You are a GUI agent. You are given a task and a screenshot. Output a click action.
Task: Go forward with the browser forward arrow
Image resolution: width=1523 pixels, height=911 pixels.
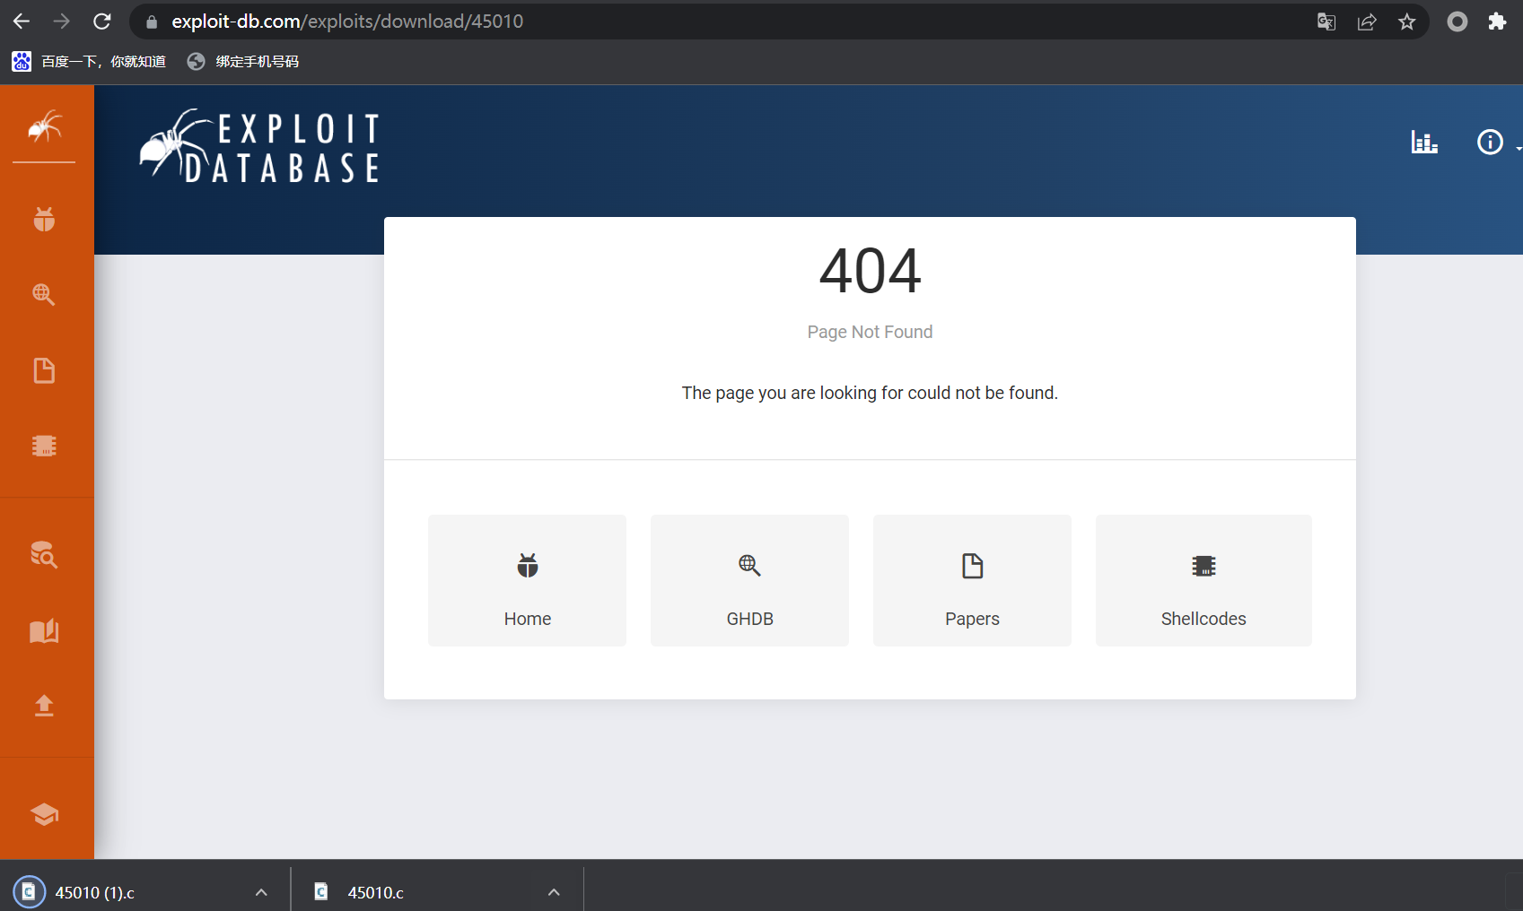point(61,22)
